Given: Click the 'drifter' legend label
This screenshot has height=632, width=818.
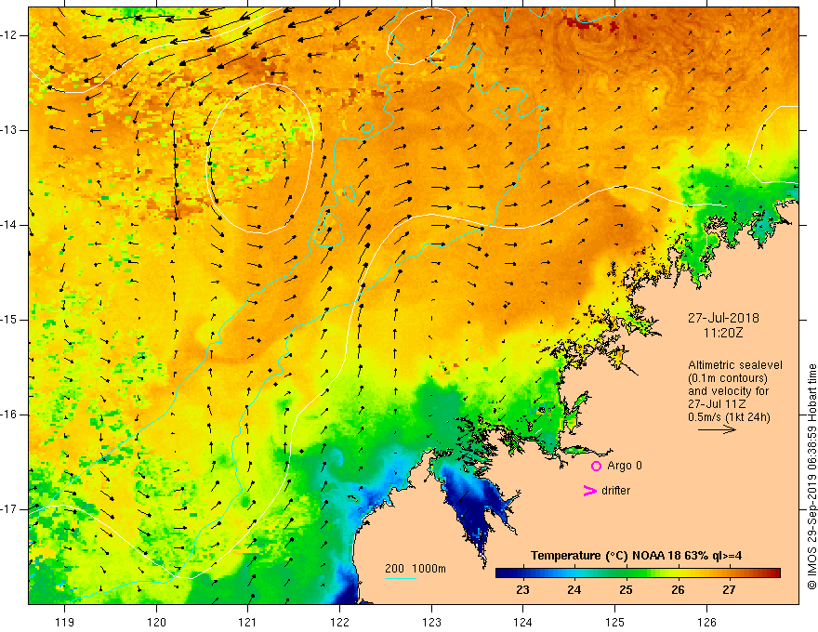Looking at the screenshot, I should (x=615, y=491).
